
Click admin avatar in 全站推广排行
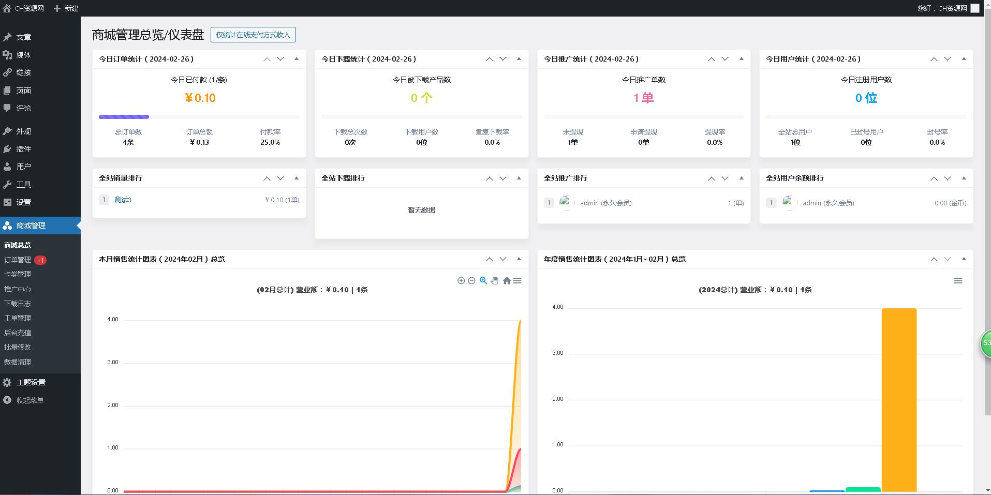click(x=566, y=202)
